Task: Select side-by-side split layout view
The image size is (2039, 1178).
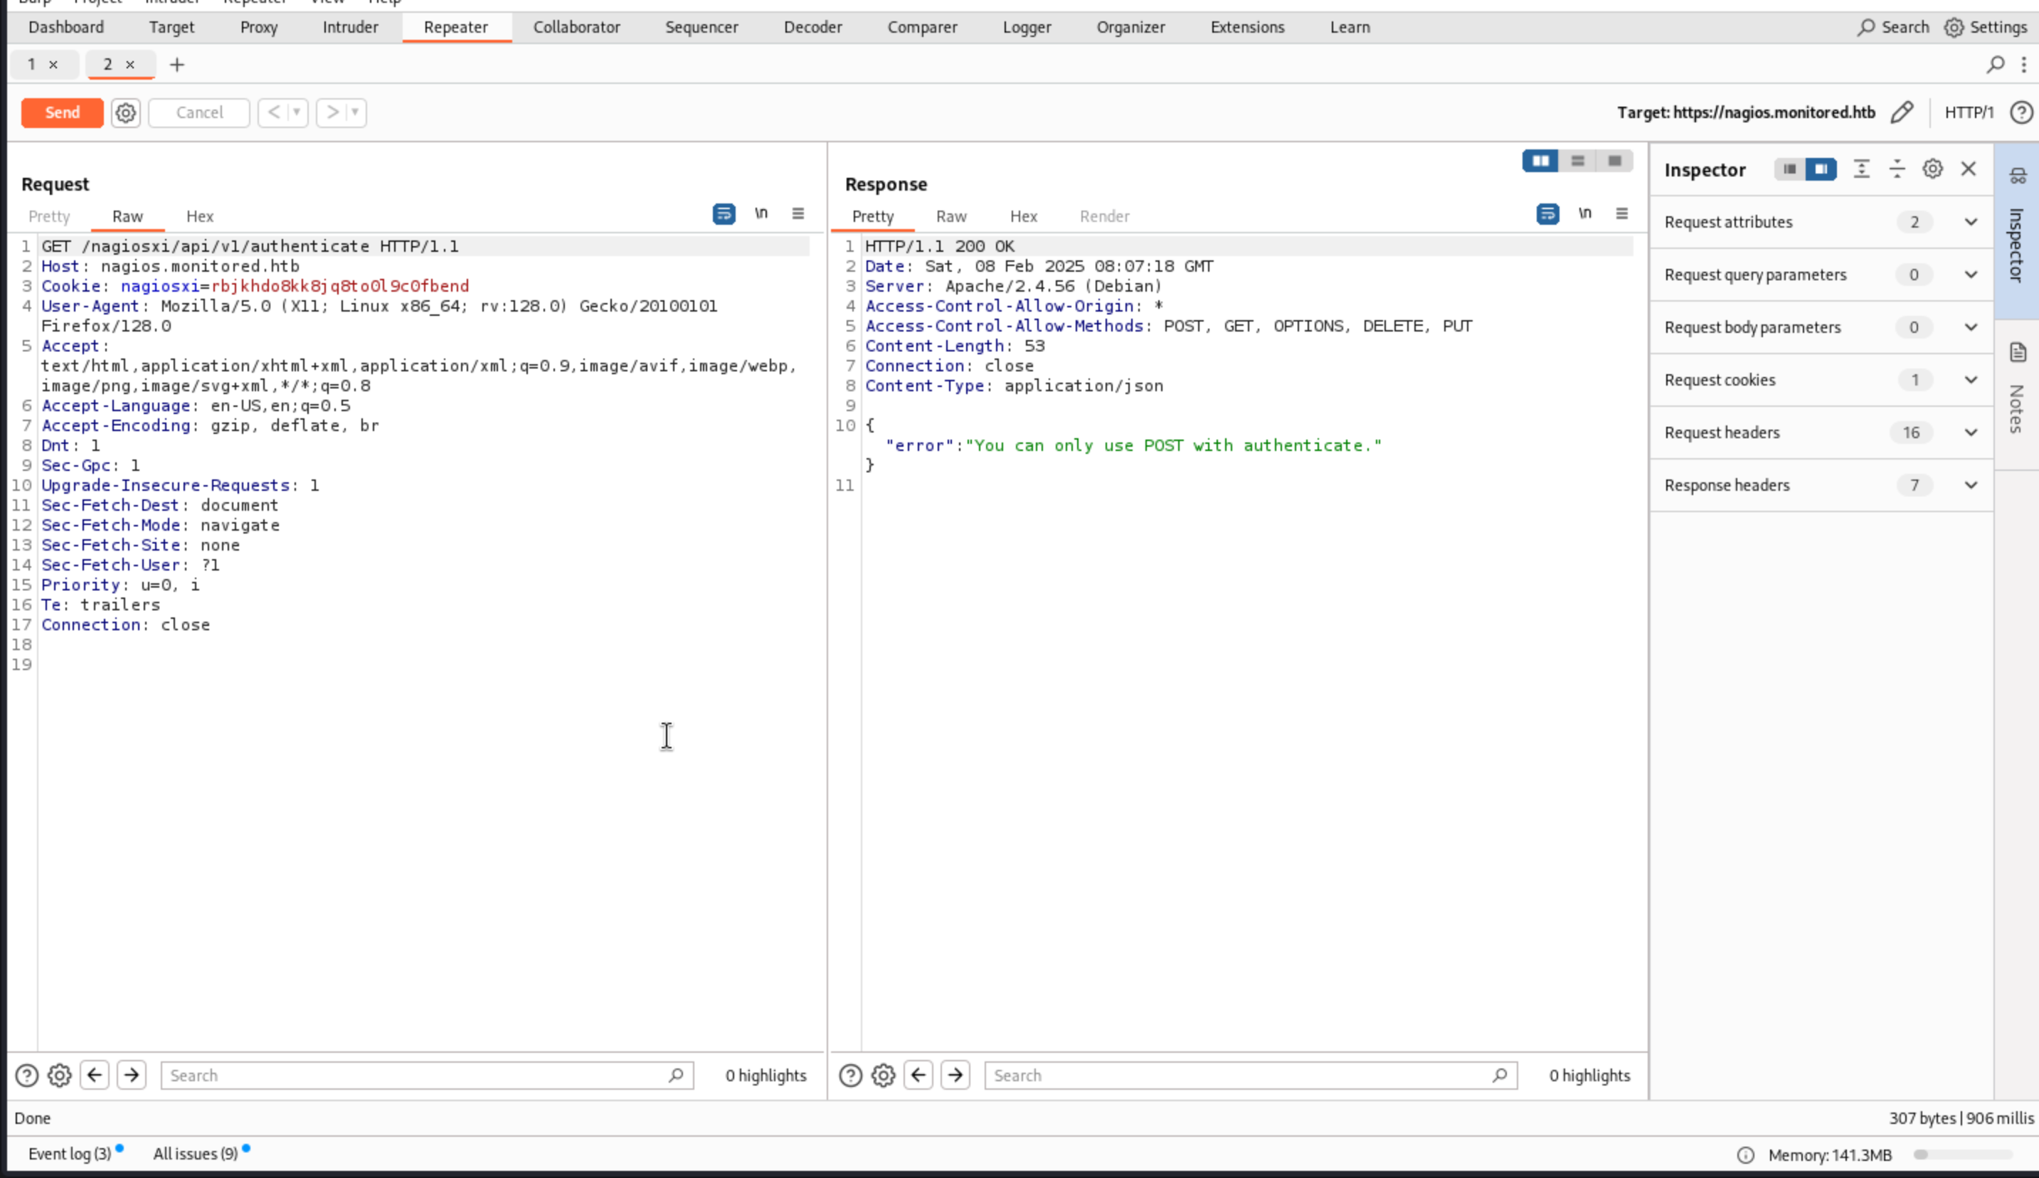Action: pos(1540,161)
